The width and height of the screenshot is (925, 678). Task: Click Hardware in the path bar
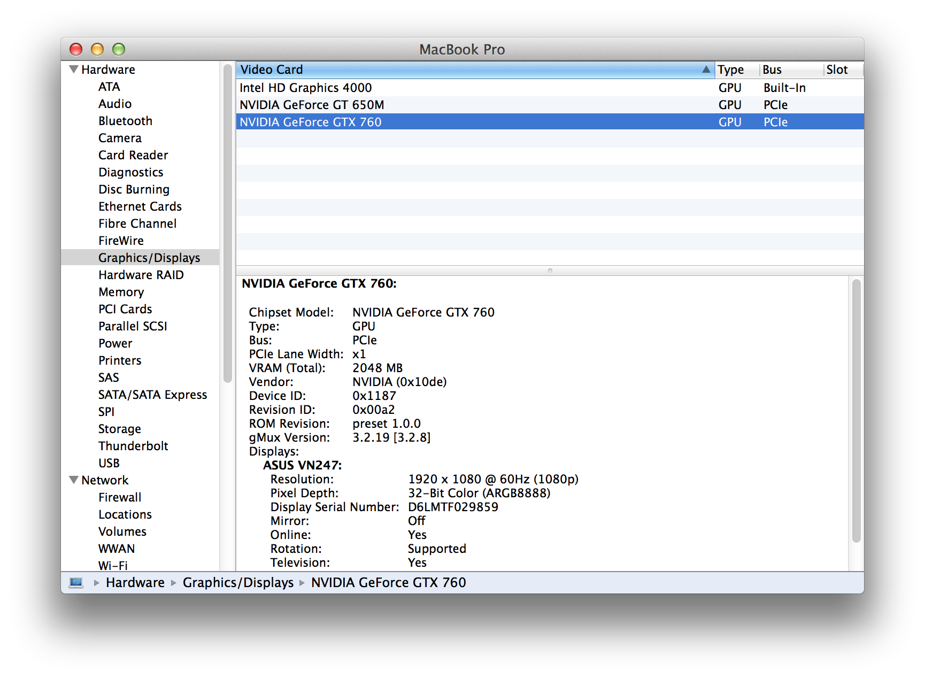[135, 582]
